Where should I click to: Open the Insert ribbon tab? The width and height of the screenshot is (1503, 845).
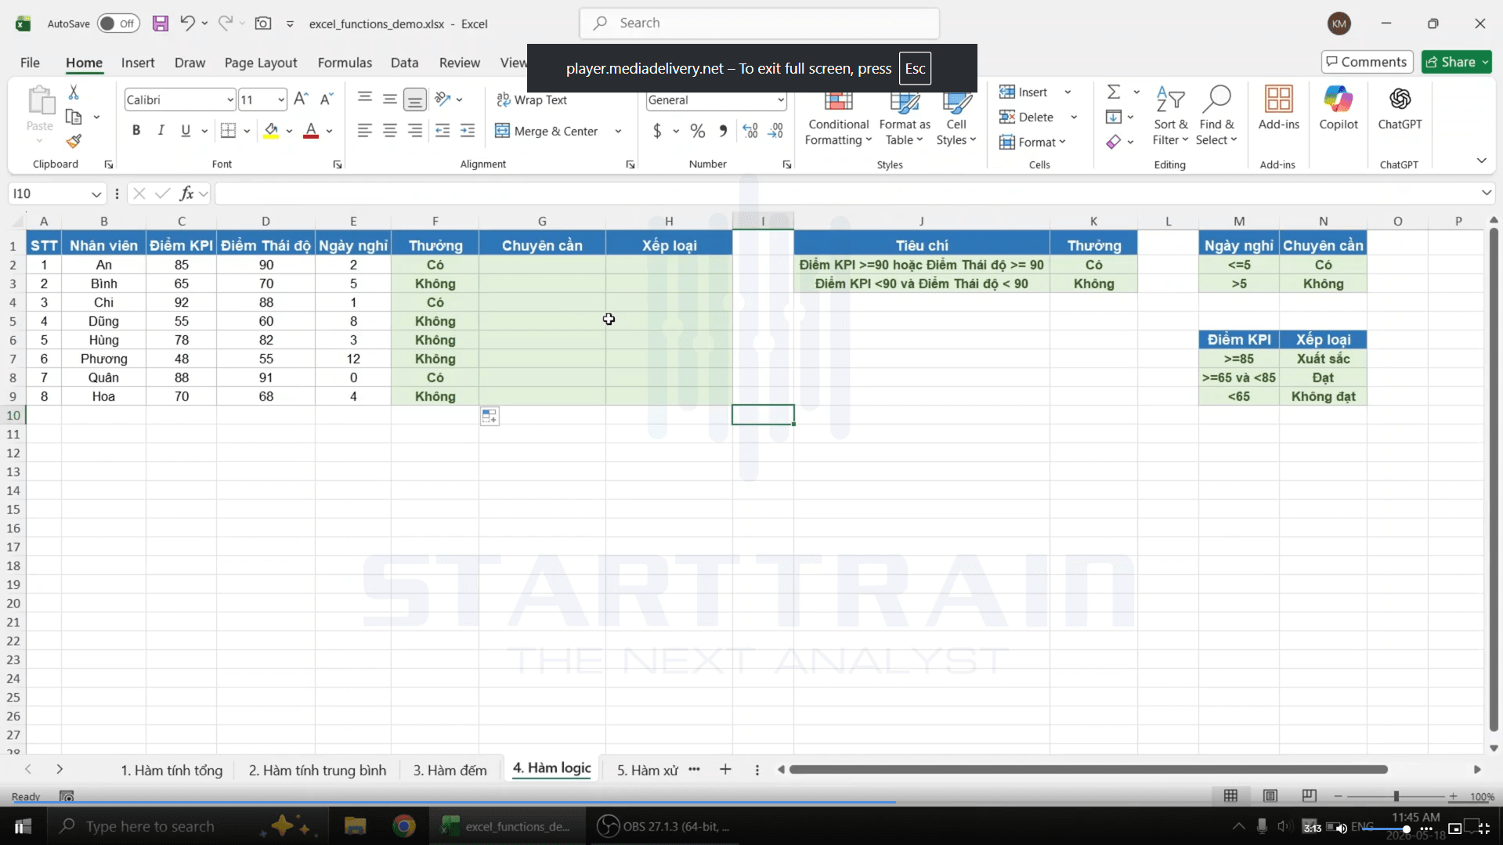pyautogui.click(x=138, y=63)
